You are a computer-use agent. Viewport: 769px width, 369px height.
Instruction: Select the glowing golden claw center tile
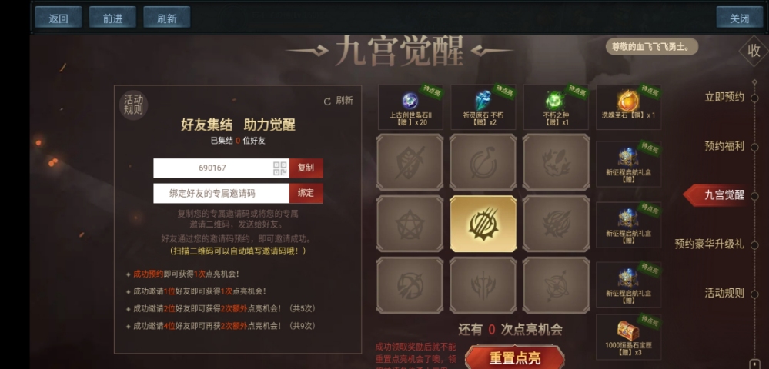(483, 224)
